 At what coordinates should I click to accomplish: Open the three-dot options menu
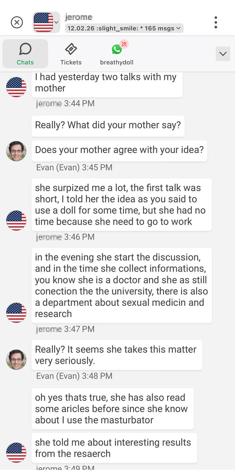(x=216, y=22)
